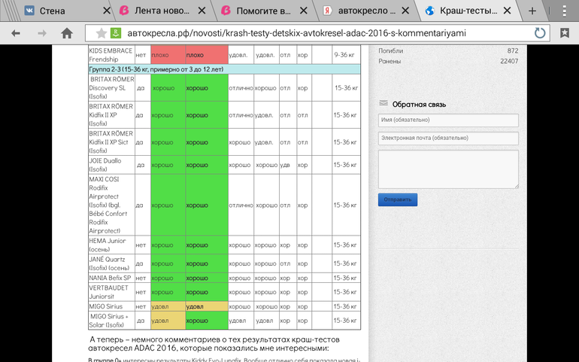Open the saved bookmarks icon
579x362 pixels.
pyautogui.click(x=565, y=33)
